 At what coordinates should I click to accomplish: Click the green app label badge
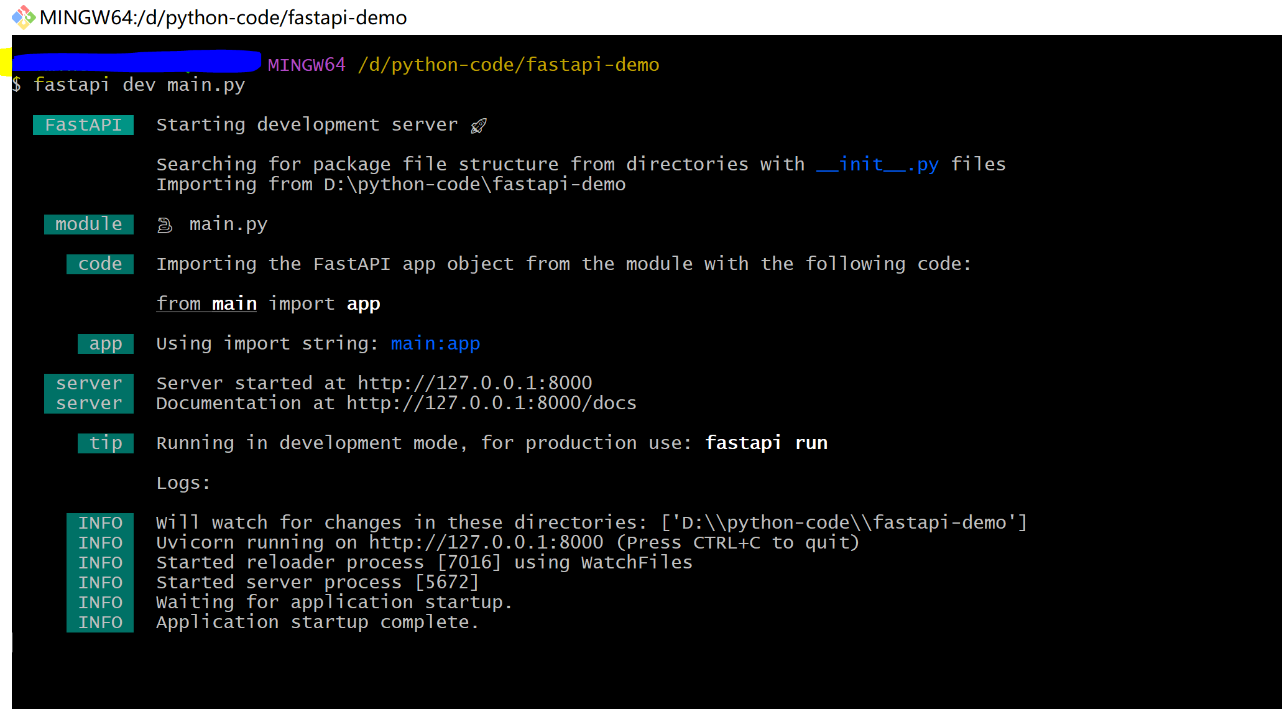click(106, 343)
